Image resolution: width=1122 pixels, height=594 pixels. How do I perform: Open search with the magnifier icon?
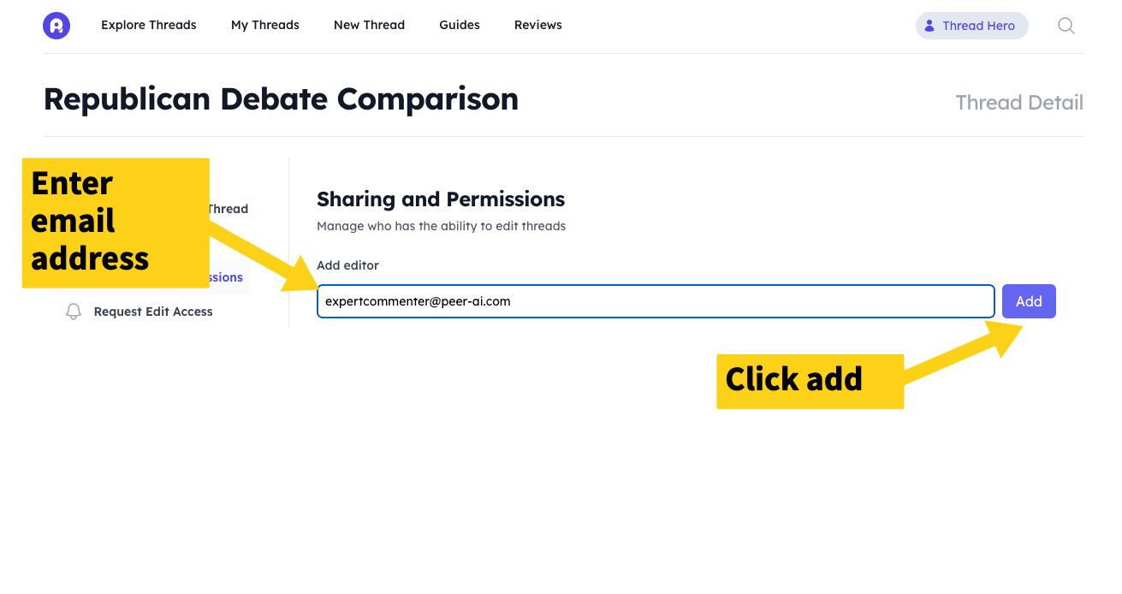(1066, 26)
